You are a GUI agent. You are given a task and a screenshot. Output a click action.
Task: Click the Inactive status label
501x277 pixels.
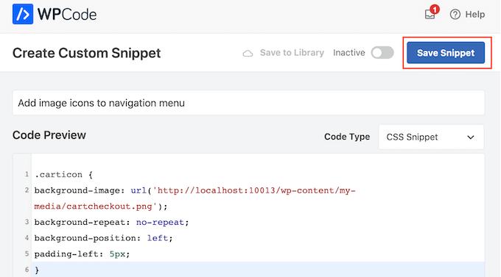tap(349, 53)
